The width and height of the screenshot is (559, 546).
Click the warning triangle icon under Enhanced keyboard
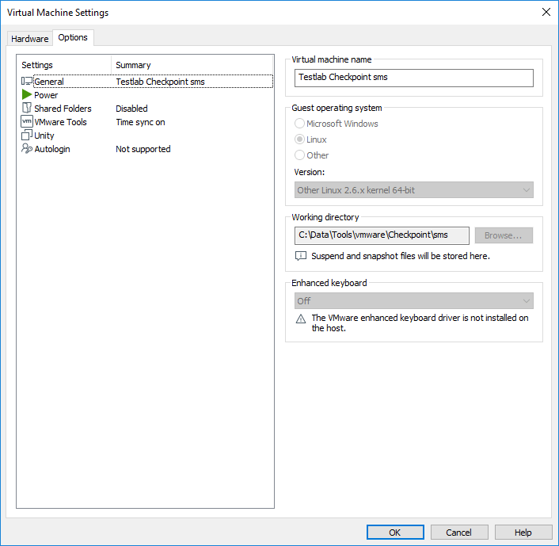tap(301, 319)
